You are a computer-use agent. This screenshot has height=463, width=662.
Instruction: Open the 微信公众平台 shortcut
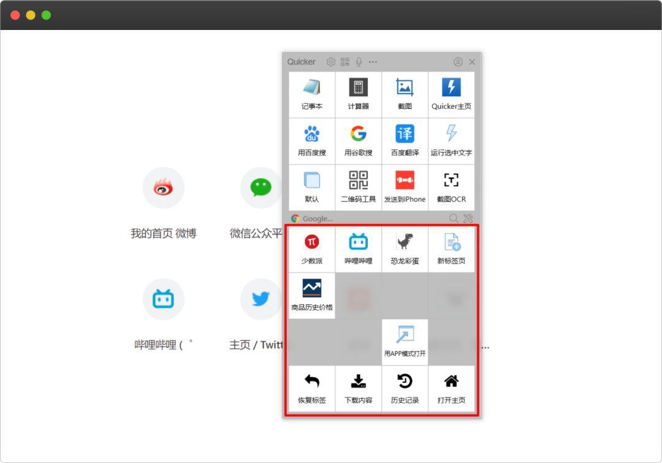(256, 204)
